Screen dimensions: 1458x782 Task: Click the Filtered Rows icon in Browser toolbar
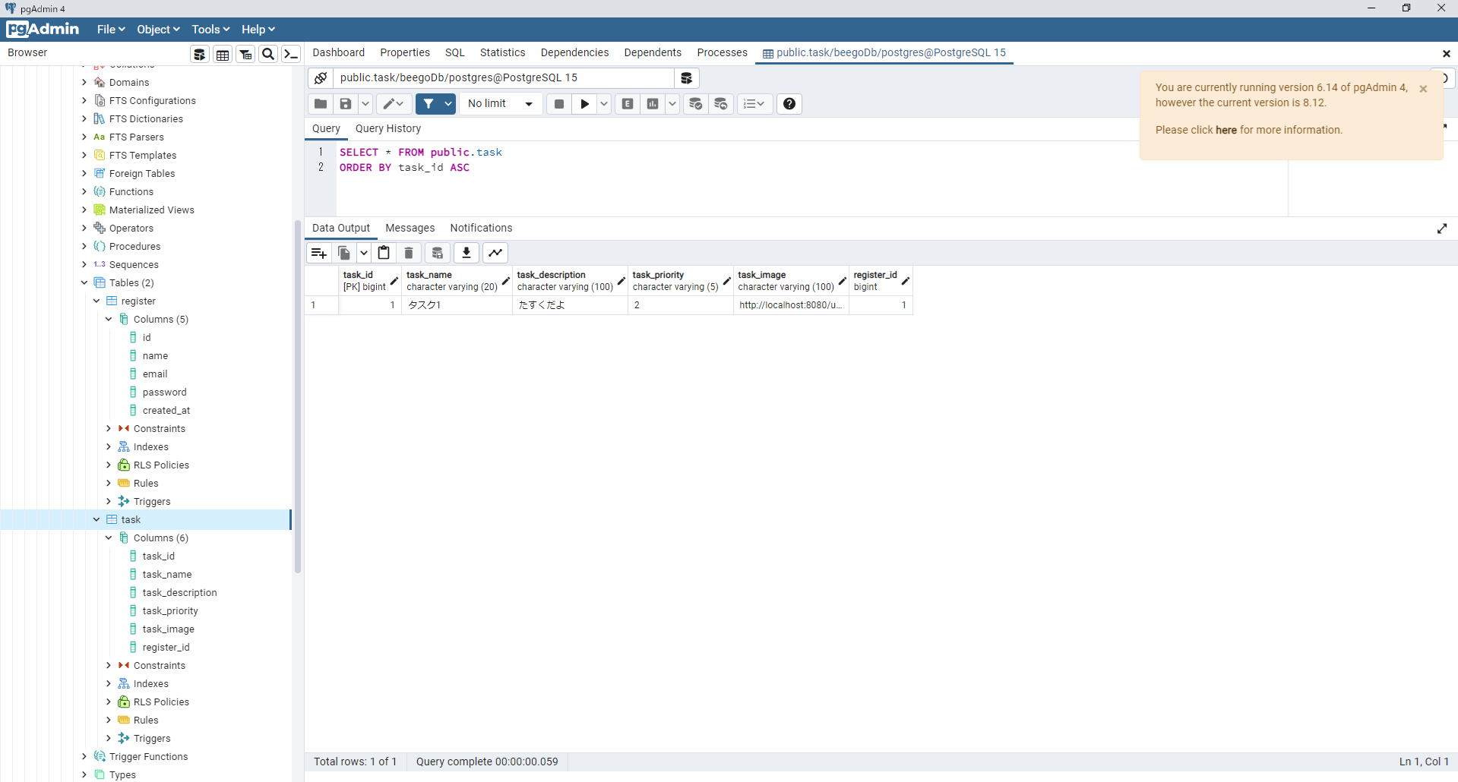(245, 54)
